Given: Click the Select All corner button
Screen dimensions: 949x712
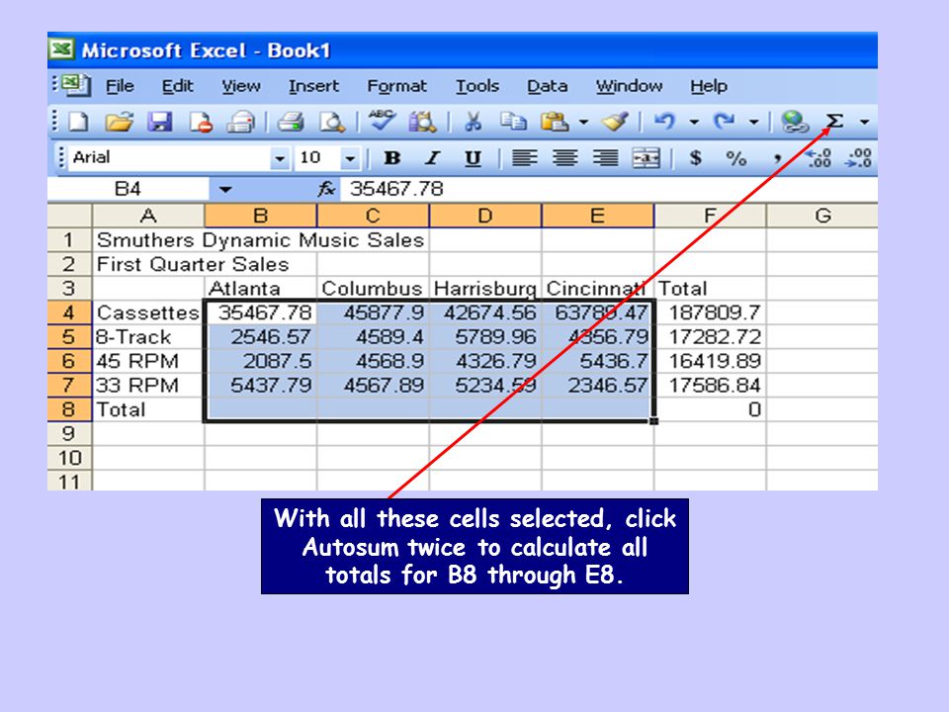Looking at the screenshot, I should [69, 216].
